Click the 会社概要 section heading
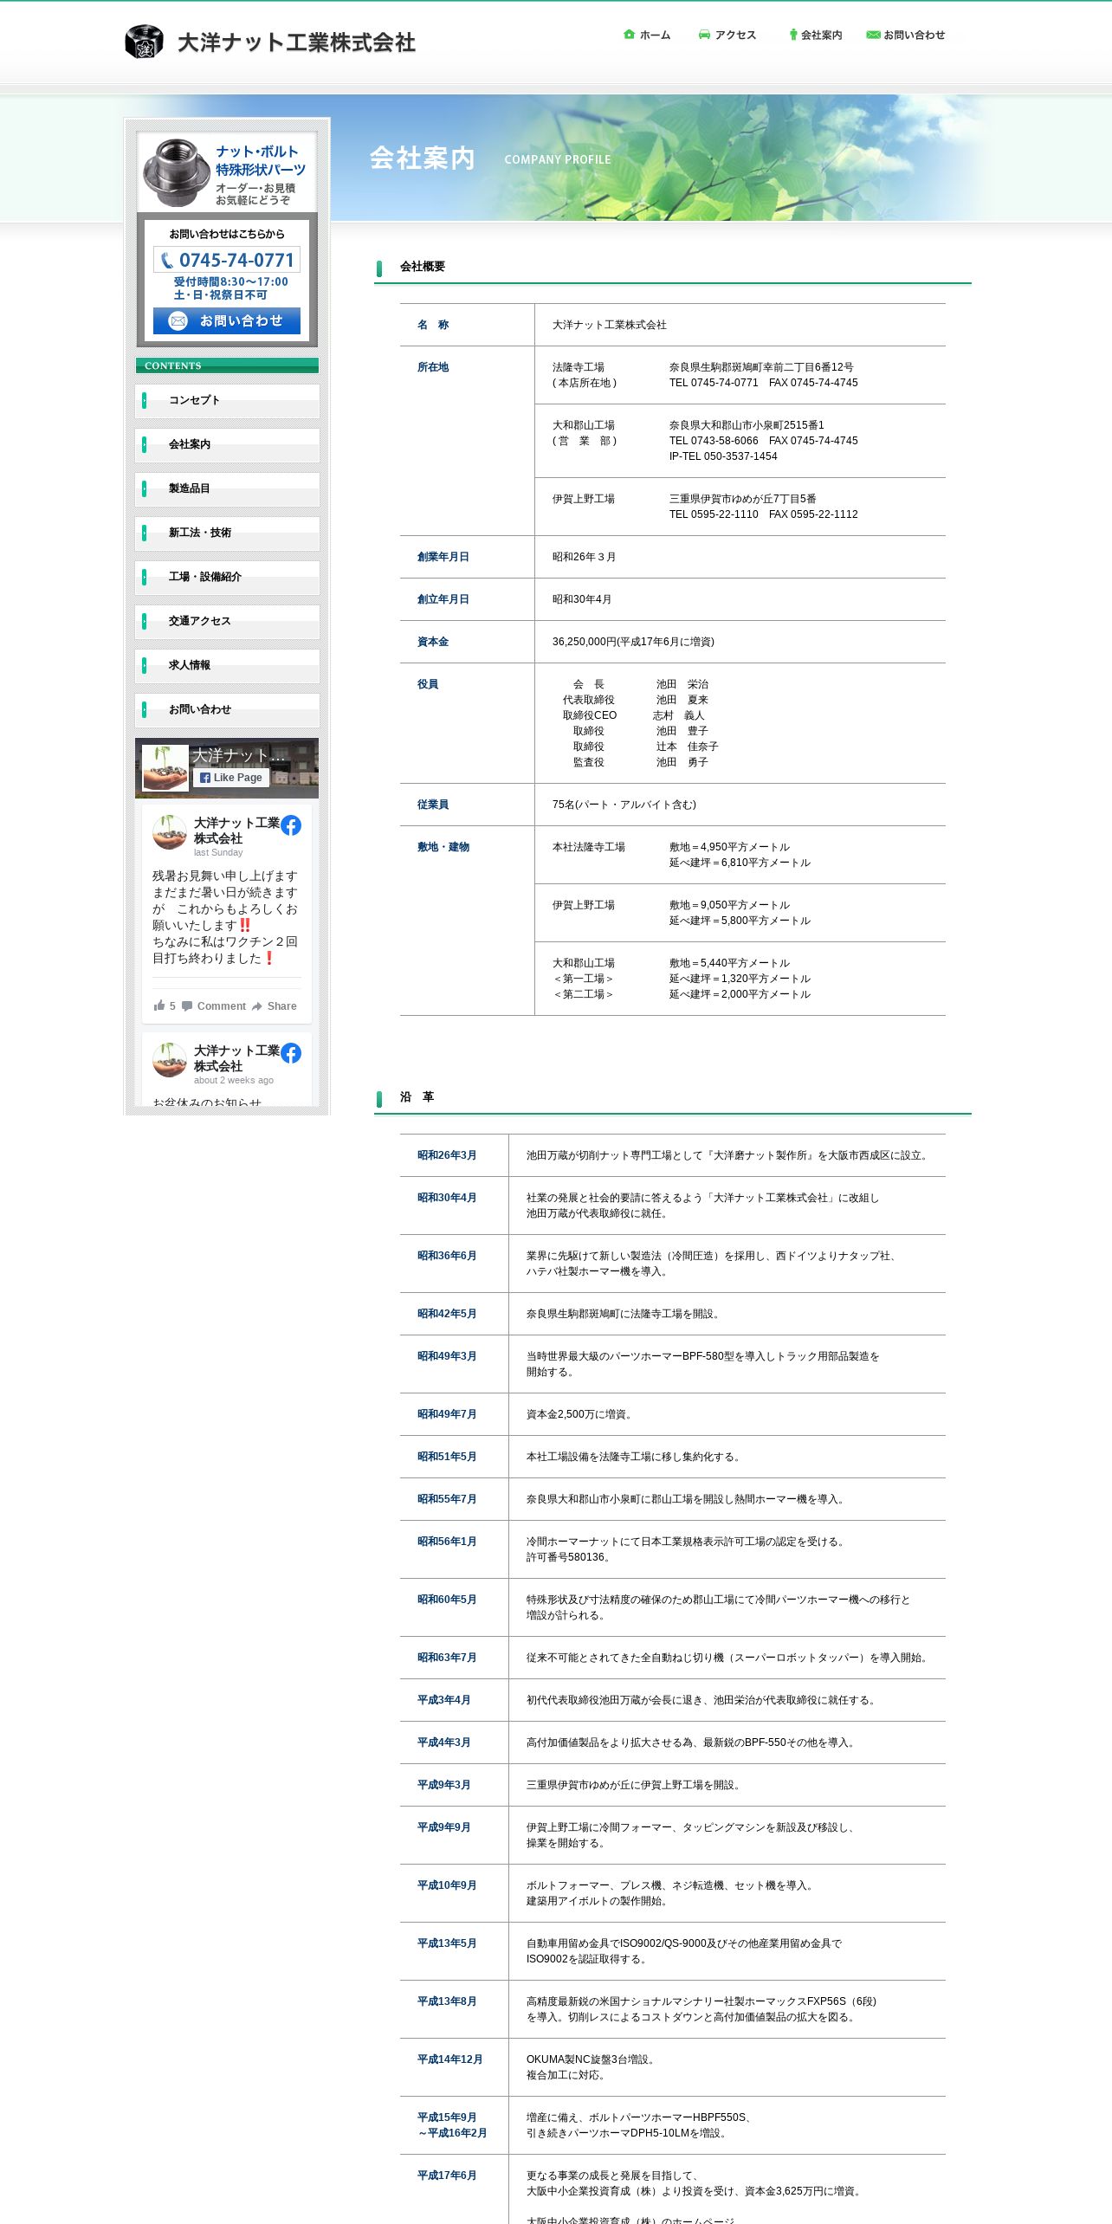 (423, 267)
